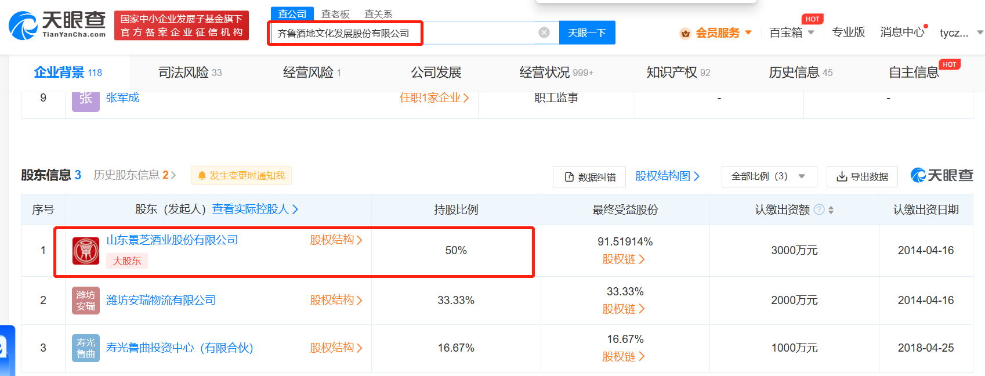Screen dimensions: 985x376
Task: Click the 股东信息 3 section heading
Action: tap(51, 175)
